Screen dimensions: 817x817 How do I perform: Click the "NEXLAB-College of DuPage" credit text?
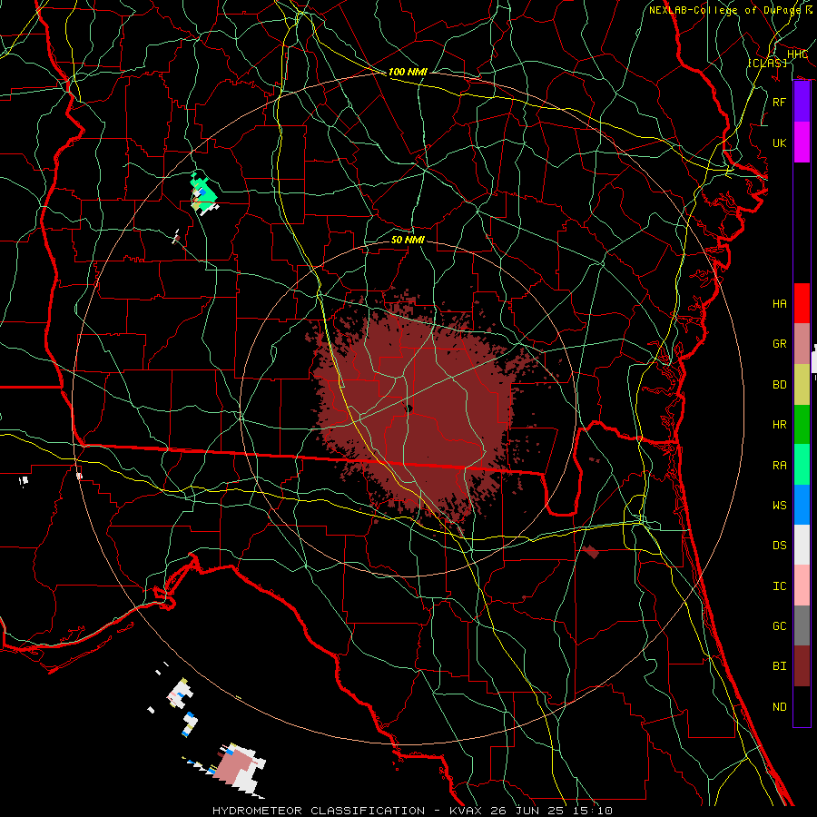click(726, 10)
